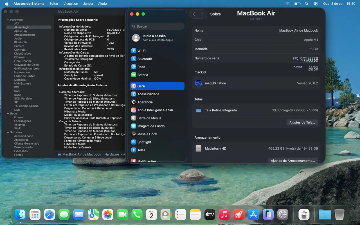
Task: Click the date and time in menu bar
Action: tap(339, 4)
